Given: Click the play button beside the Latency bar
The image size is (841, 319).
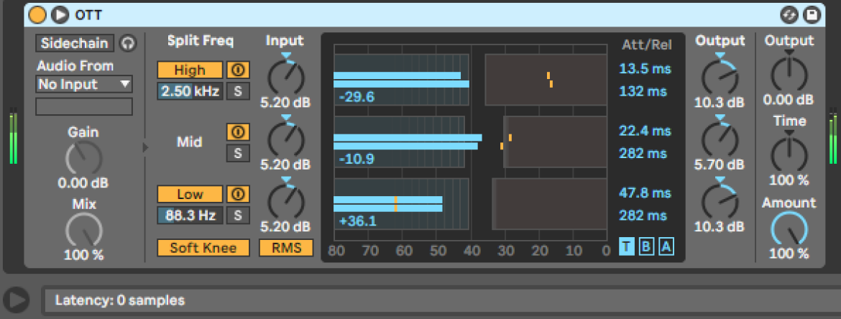Looking at the screenshot, I should [16, 300].
